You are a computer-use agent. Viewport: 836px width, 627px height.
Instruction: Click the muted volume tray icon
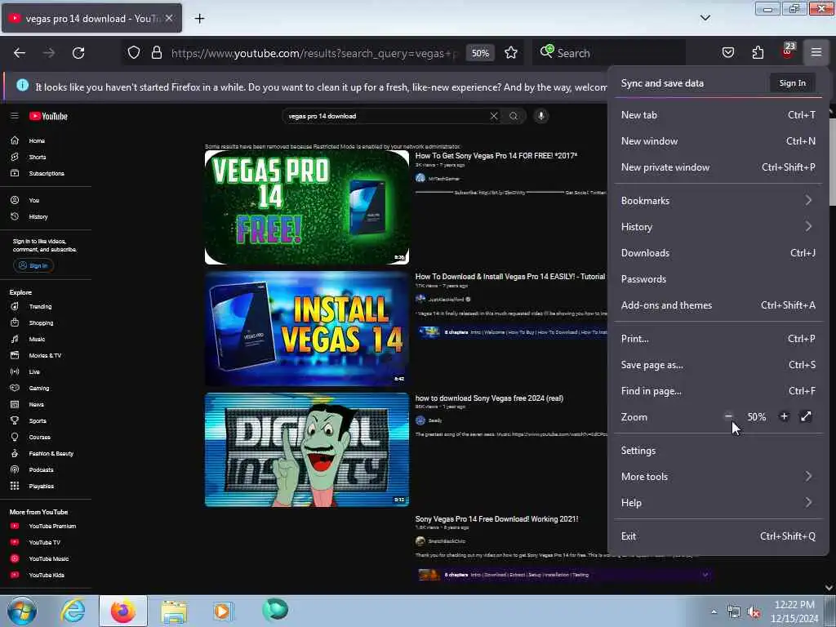coord(754,611)
